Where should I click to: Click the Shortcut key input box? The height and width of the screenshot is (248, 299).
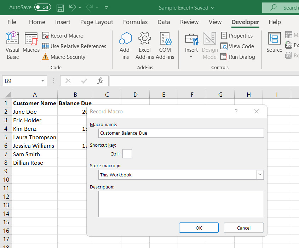pos(127,154)
